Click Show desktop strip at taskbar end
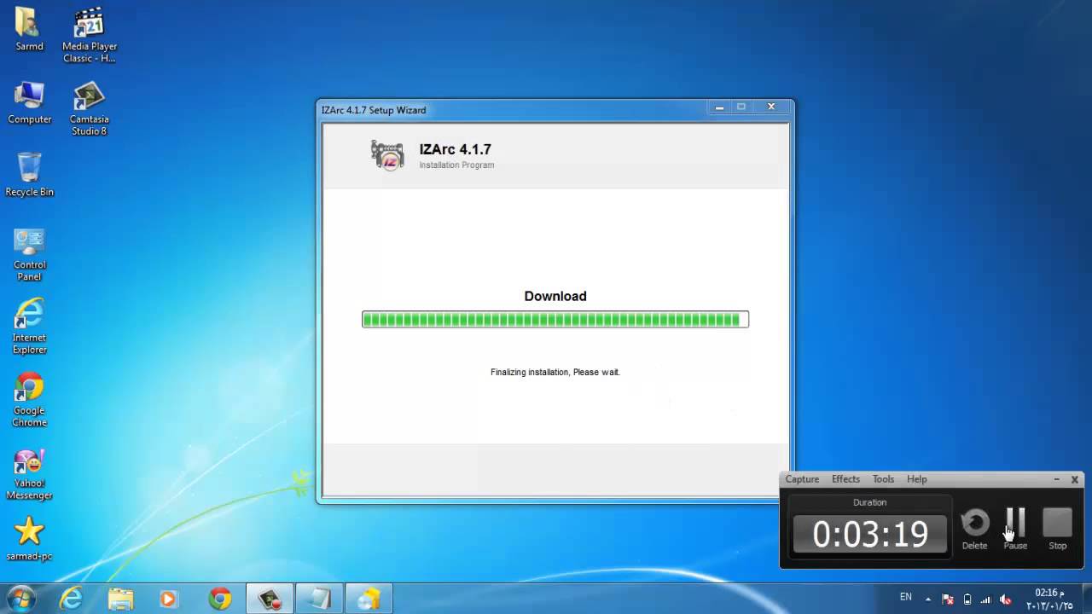The width and height of the screenshot is (1092, 614). 1086,599
